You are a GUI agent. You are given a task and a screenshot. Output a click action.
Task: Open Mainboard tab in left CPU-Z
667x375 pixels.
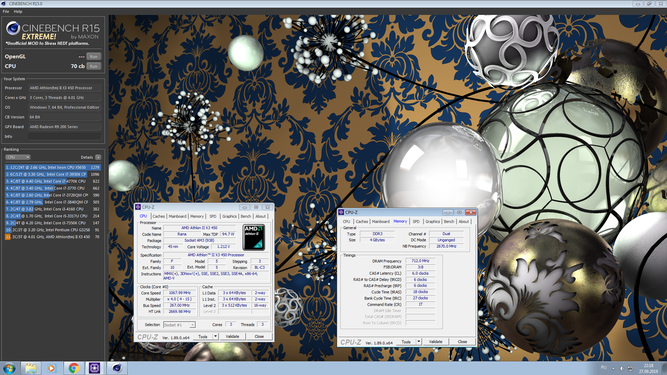click(178, 216)
